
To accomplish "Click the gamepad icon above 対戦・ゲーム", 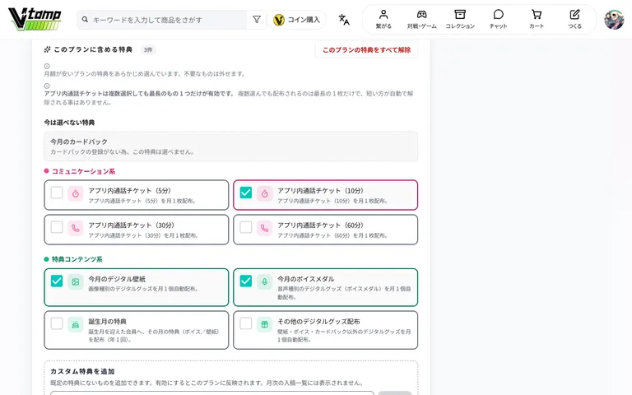I will tap(421, 15).
